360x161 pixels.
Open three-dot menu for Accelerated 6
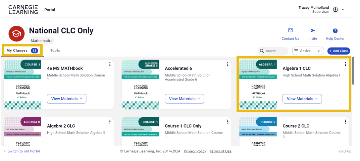227,64
